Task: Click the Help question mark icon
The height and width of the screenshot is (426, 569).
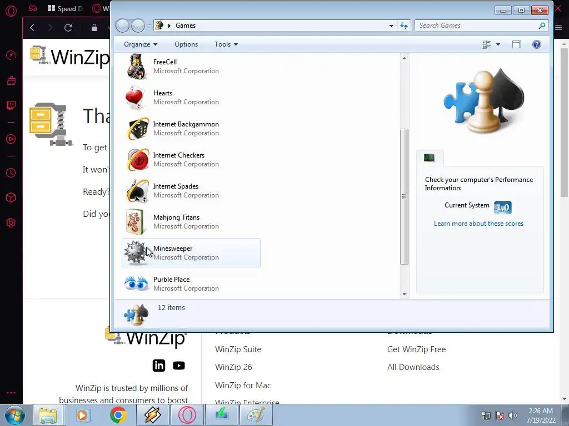Action: tap(536, 44)
